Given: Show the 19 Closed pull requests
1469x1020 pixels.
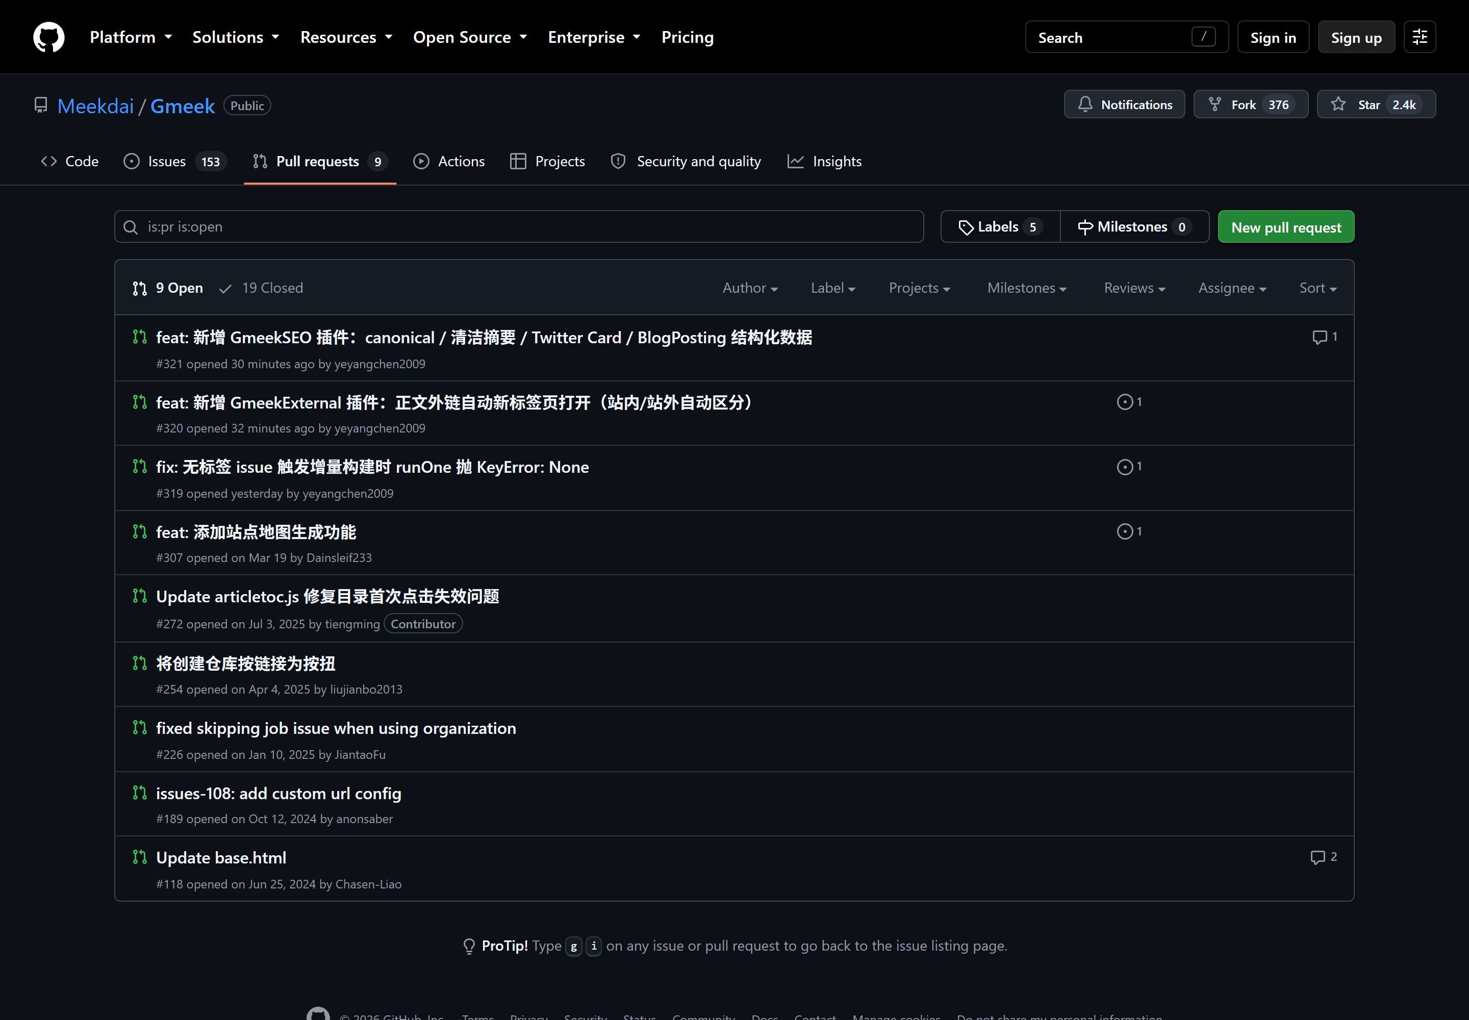Looking at the screenshot, I should coord(261,288).
